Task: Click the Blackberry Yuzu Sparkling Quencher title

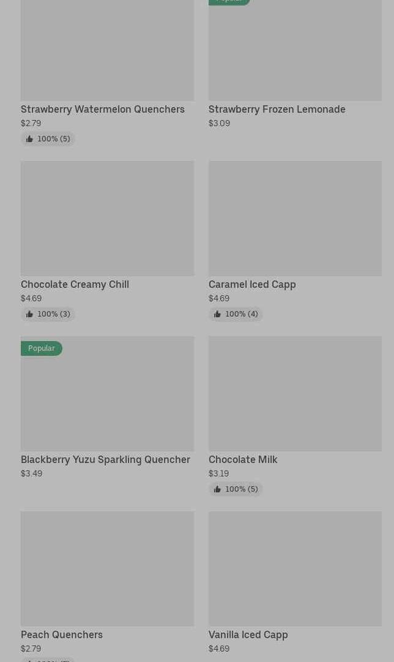Action: click(105, 459)
